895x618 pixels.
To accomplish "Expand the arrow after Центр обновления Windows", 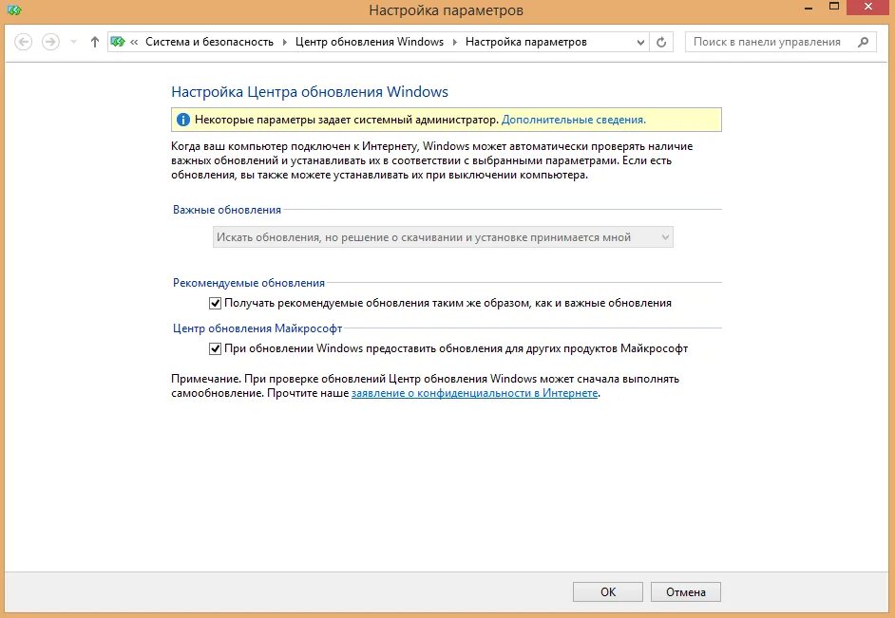I will pos(455,42).
